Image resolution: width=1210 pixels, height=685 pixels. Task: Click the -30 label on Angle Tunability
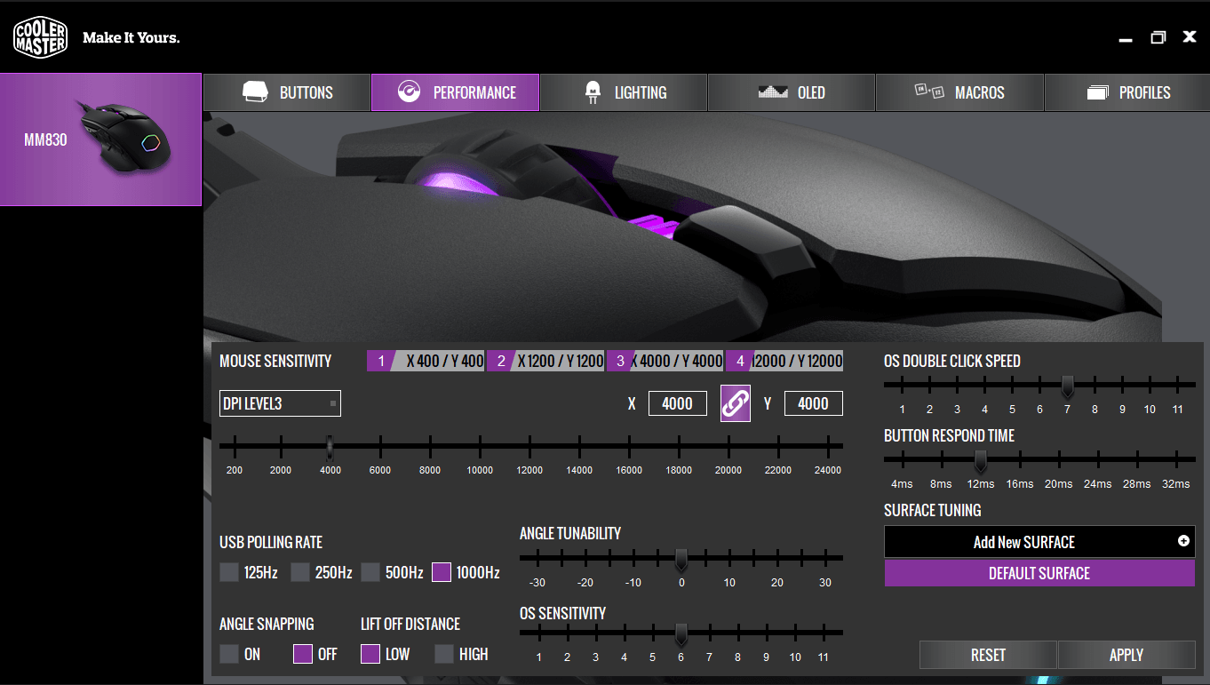537,583
